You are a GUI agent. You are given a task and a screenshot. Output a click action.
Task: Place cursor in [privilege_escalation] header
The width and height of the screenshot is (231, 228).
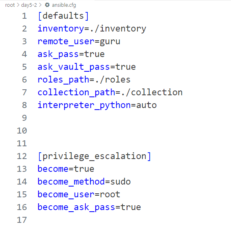94,156
